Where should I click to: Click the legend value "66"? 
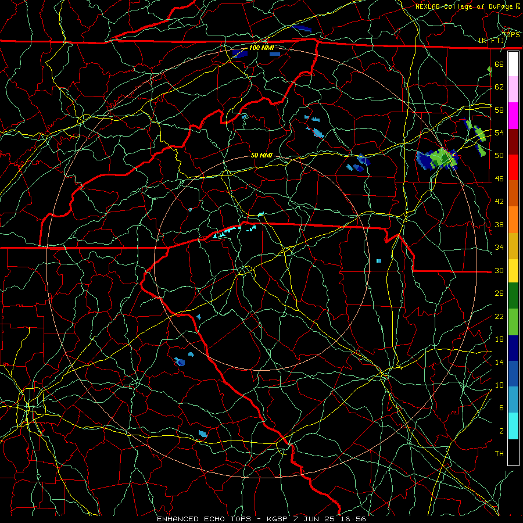(x=499, y=65)
